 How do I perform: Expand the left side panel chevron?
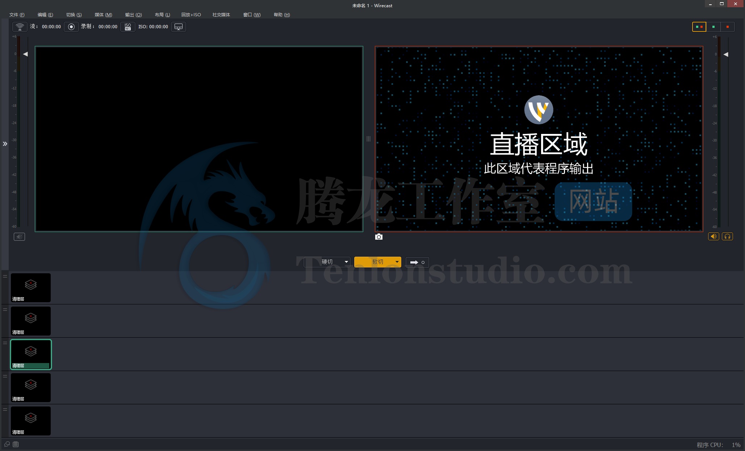(x=5, y=144)
